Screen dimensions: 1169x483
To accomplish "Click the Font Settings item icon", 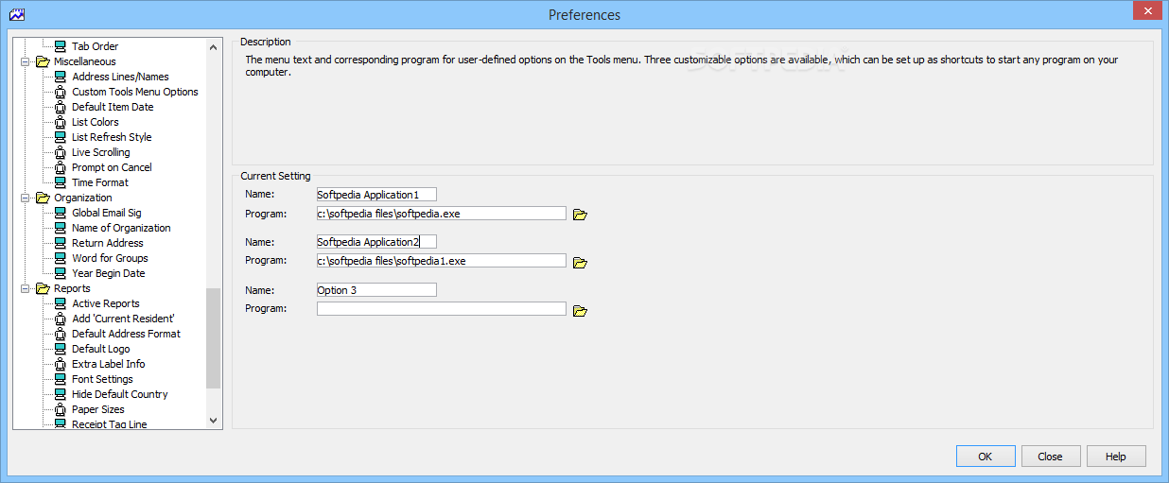I will pos(61,379).
